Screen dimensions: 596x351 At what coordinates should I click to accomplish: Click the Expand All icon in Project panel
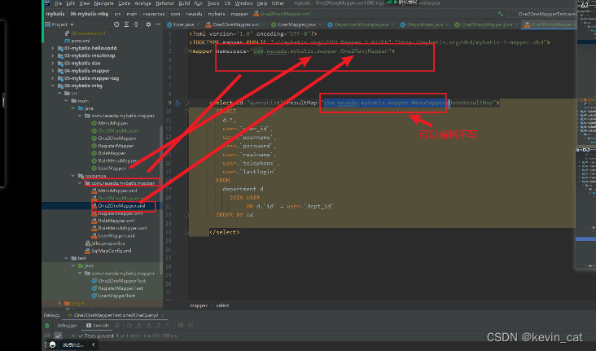126,24
